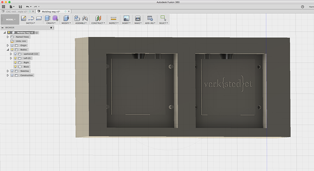
Task: Expand the Left (2) group
Action: tap(11, 58)
